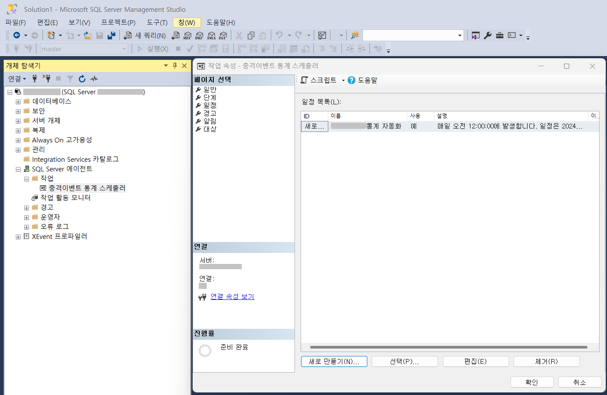
Task: Open the properties wrench icon
Action: point(488,36)
